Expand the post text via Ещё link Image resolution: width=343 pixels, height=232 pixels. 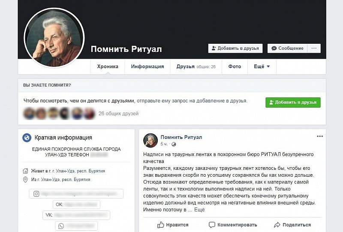199,210
